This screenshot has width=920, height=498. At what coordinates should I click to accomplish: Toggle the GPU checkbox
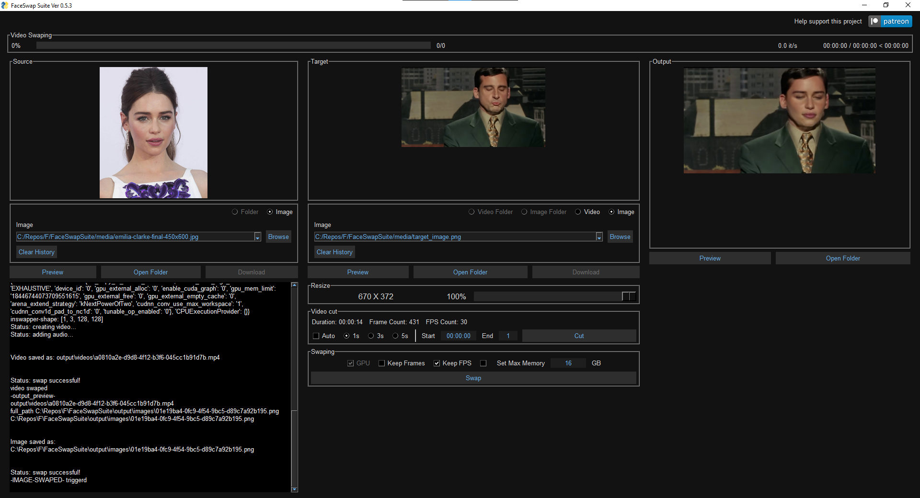click(350, 363)
